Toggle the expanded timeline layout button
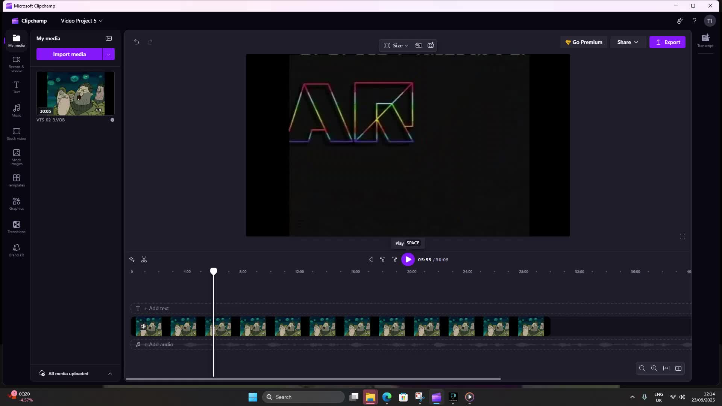The height and width of the screenshot is (406, 722). [678, 368]
